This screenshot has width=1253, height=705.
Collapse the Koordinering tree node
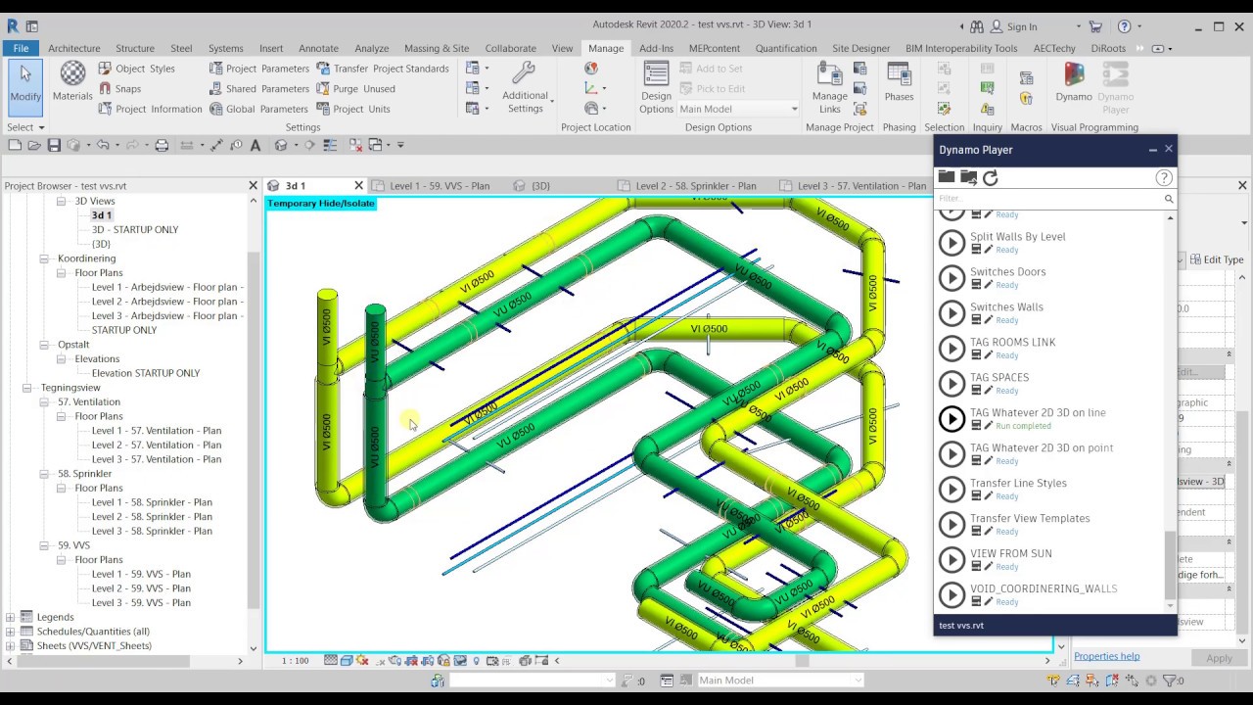(44, 258)
